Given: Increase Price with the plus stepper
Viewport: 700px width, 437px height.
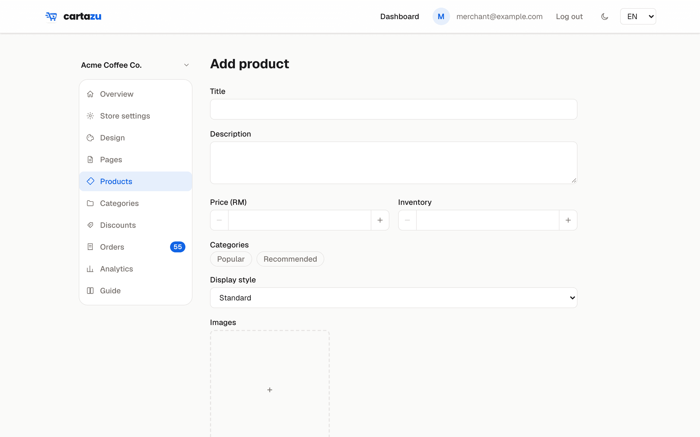Looking at the screenshot, I should click(x=380, y=220).
